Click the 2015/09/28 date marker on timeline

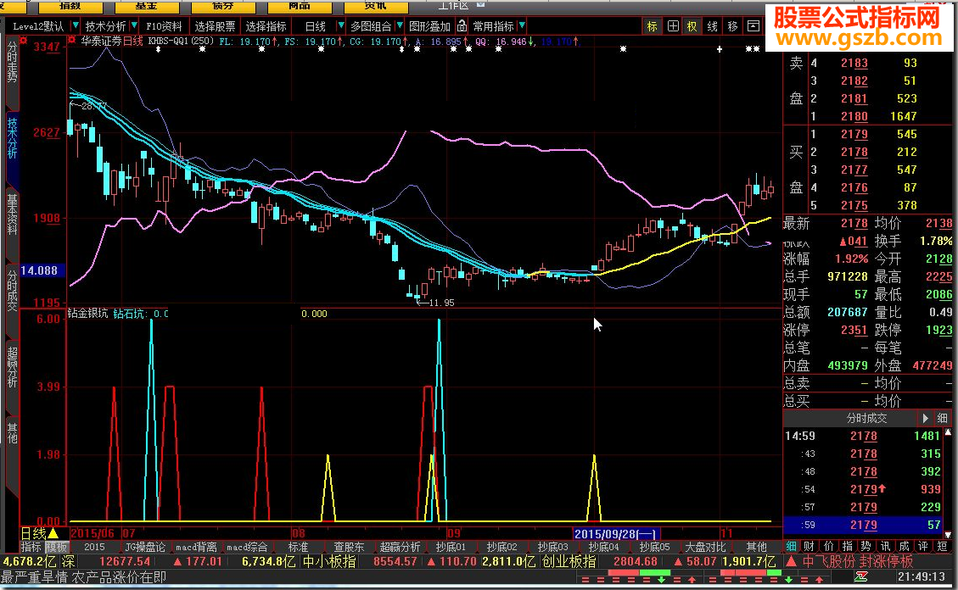tap(616, 533)
